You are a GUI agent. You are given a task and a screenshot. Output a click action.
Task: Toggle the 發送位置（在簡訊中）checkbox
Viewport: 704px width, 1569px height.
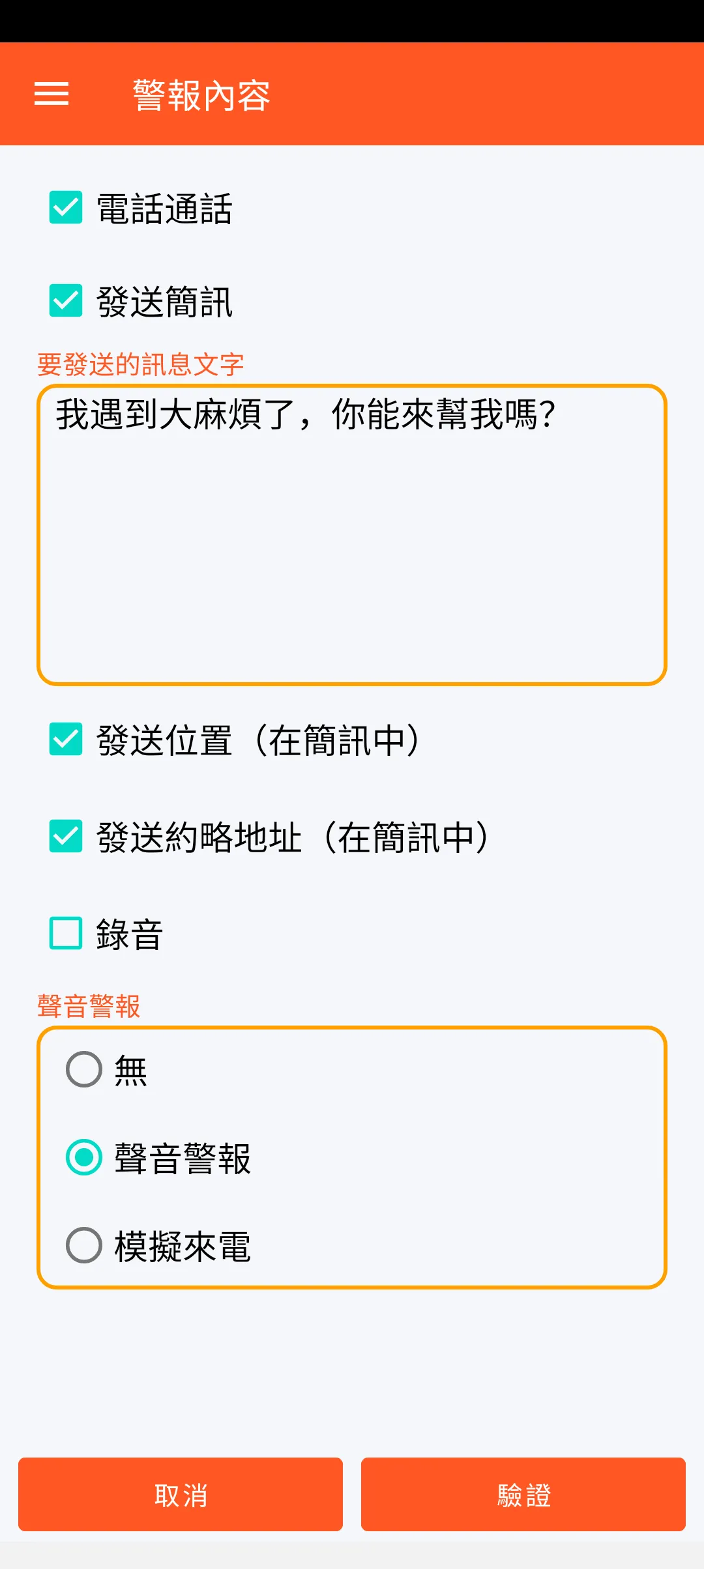(x=66, y=740)
